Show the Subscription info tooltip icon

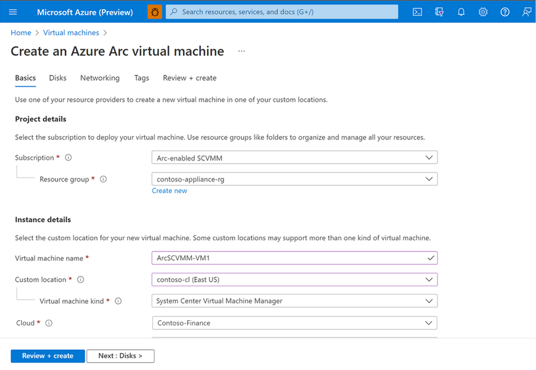tap(68, 158)
